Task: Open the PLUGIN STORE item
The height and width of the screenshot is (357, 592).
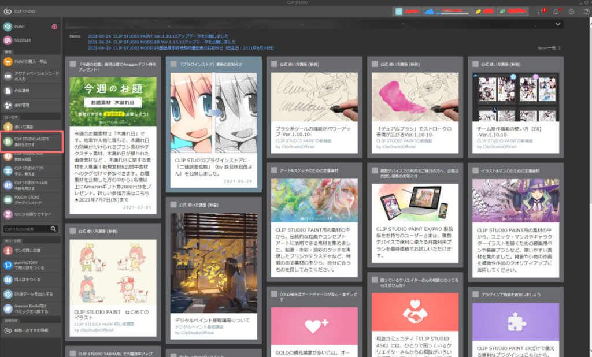Action: click(30, 200)
